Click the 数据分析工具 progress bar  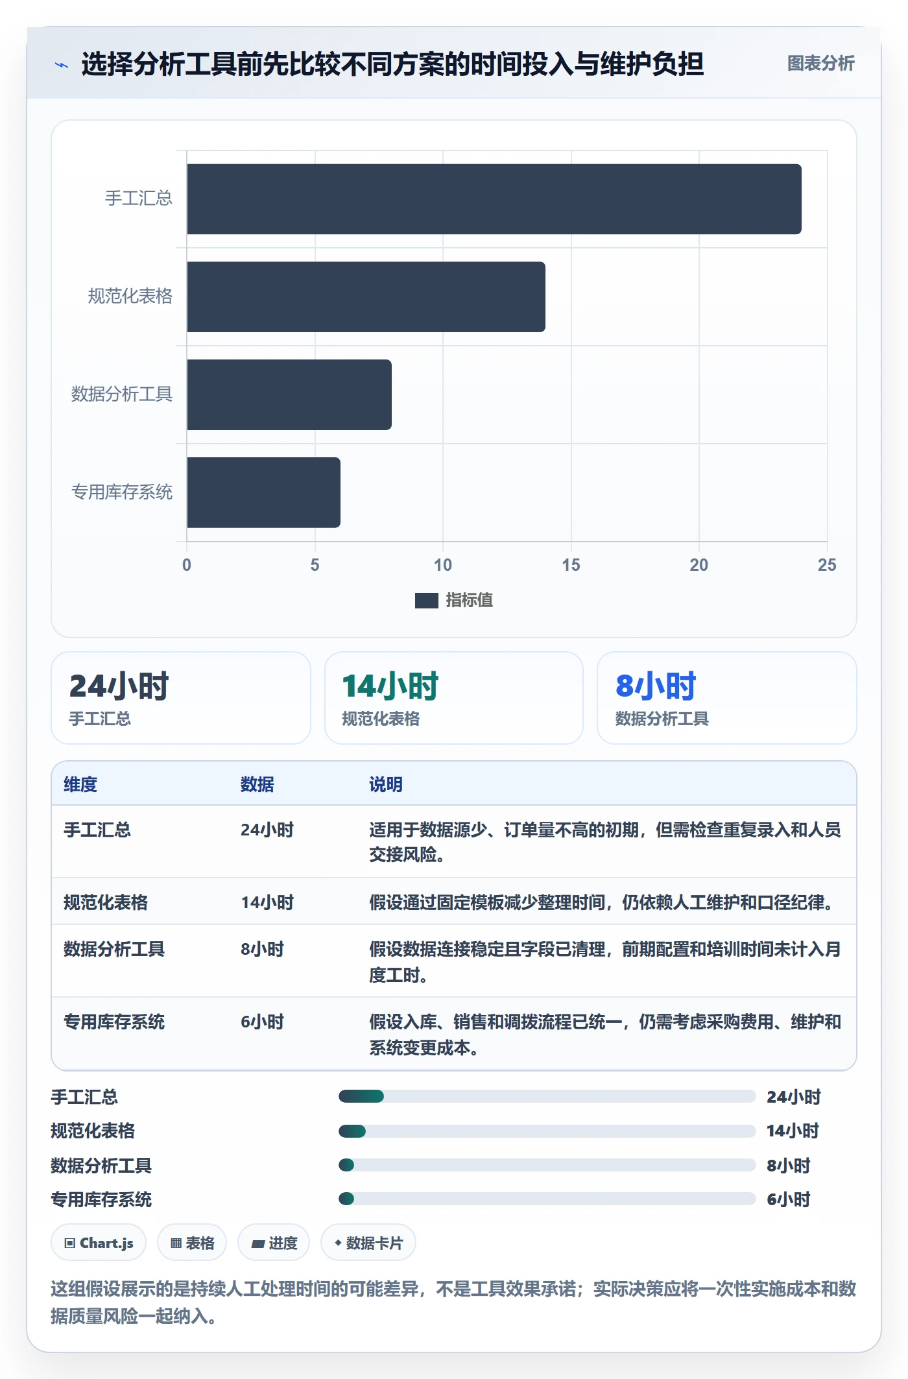point(547,1165)
